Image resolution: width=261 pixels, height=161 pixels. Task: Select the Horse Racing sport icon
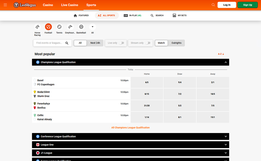(37, 27)
